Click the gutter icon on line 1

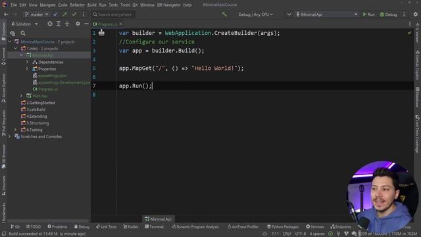[101, 32]
